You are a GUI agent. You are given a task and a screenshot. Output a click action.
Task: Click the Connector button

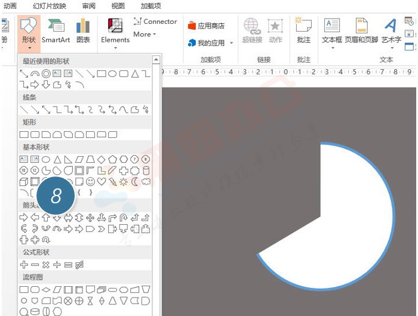pyautogui.click(x=155, y=21)
